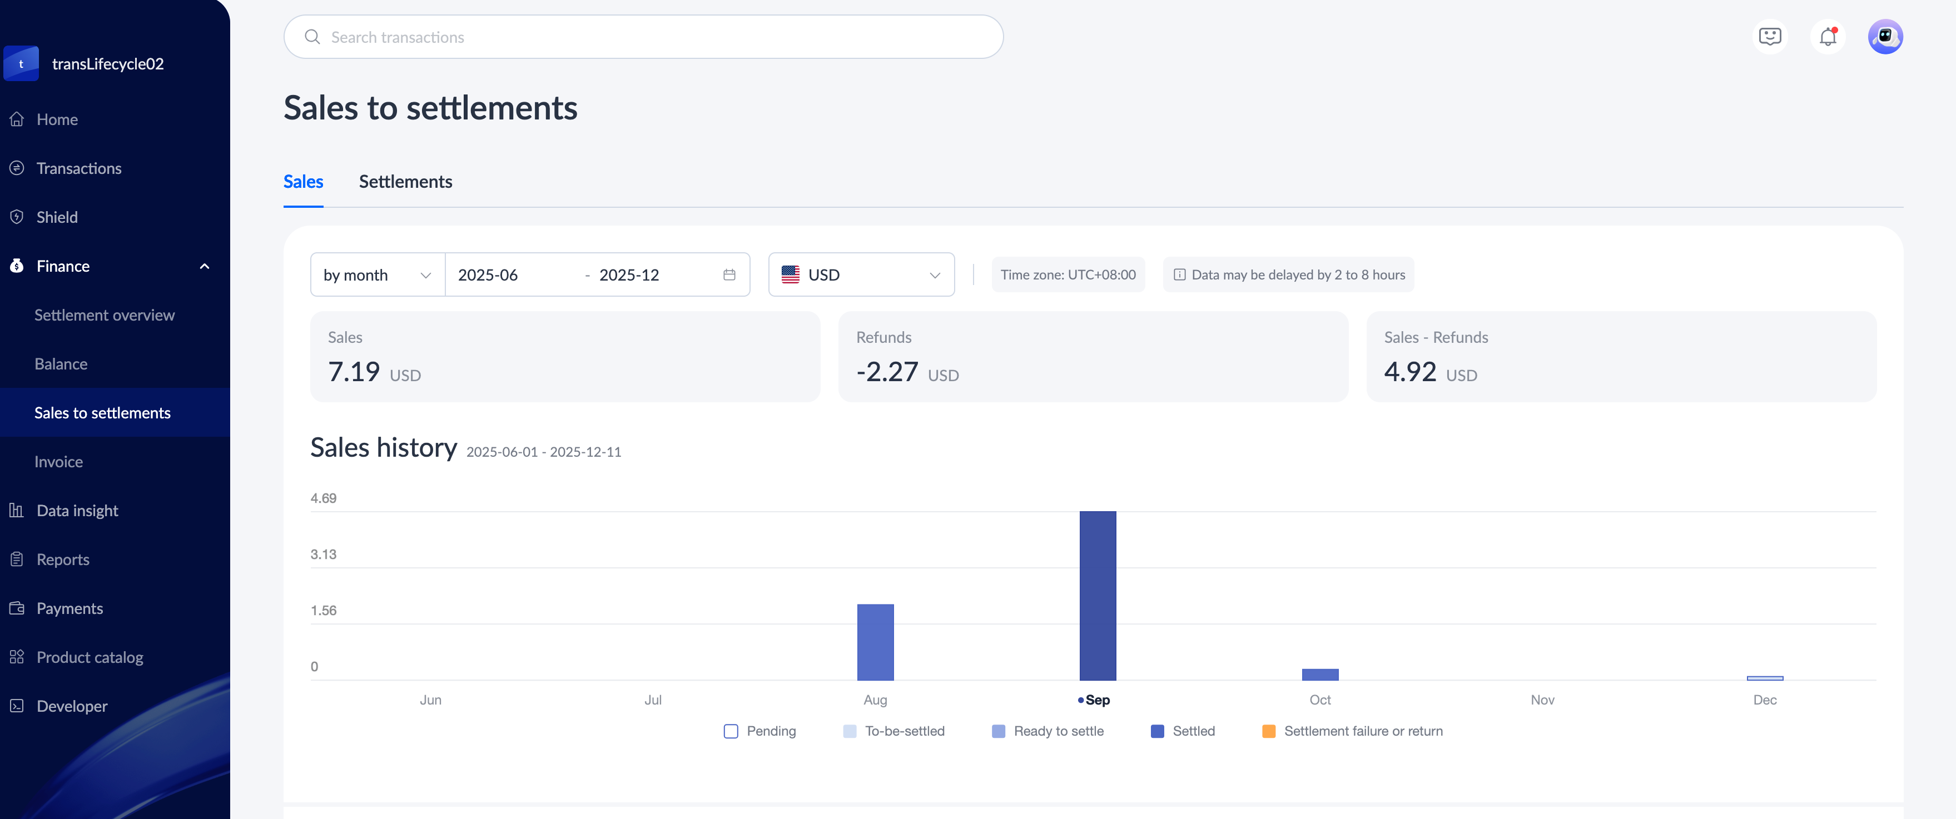Go to the Invoice page
Viewport: 1956px width, 819px height.
[58, 462]
